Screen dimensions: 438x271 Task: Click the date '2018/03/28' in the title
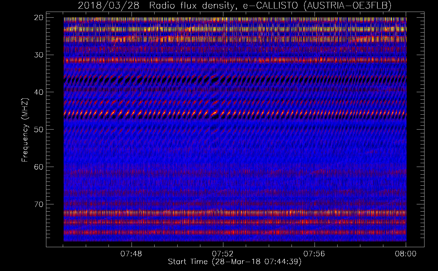tap(109, 5)
